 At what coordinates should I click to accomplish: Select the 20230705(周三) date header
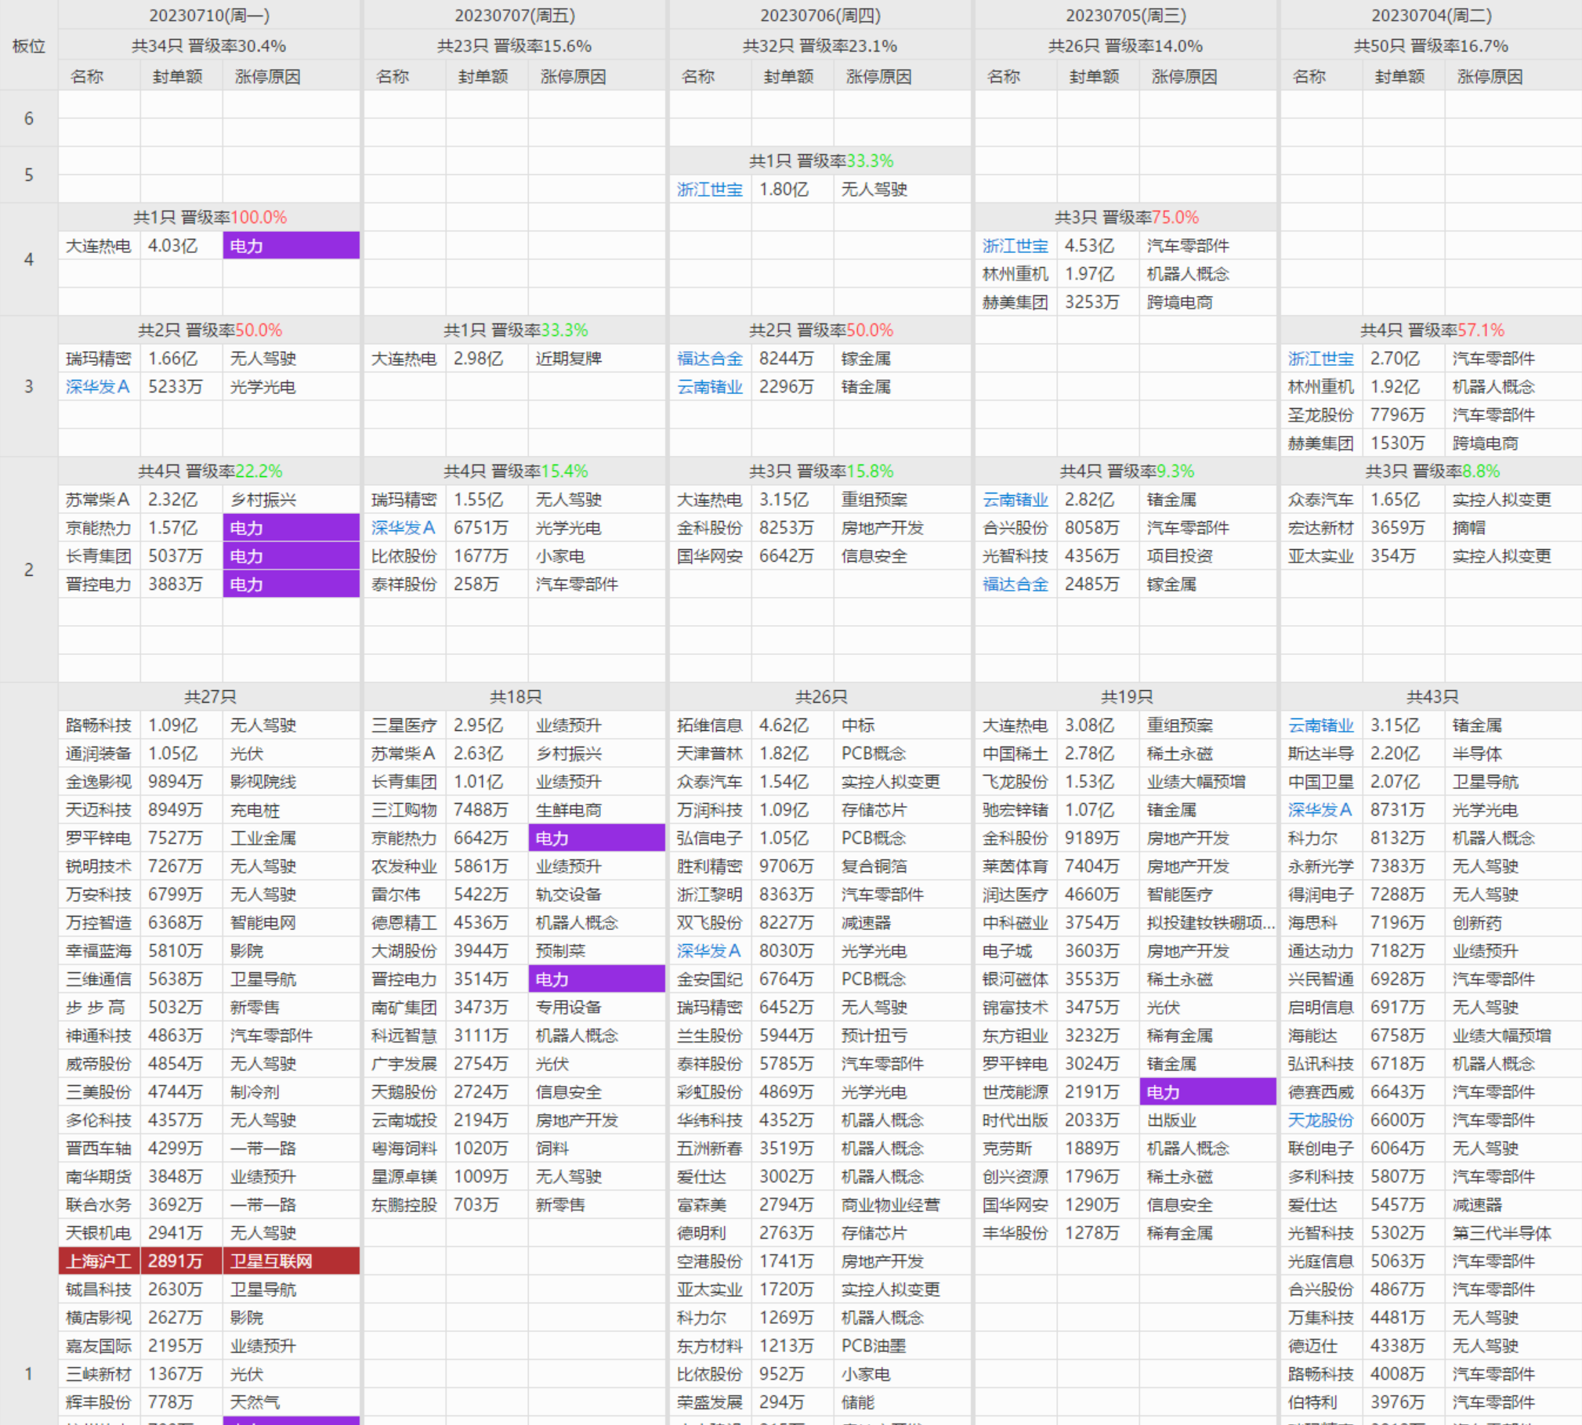click(x=1126, y=15)
